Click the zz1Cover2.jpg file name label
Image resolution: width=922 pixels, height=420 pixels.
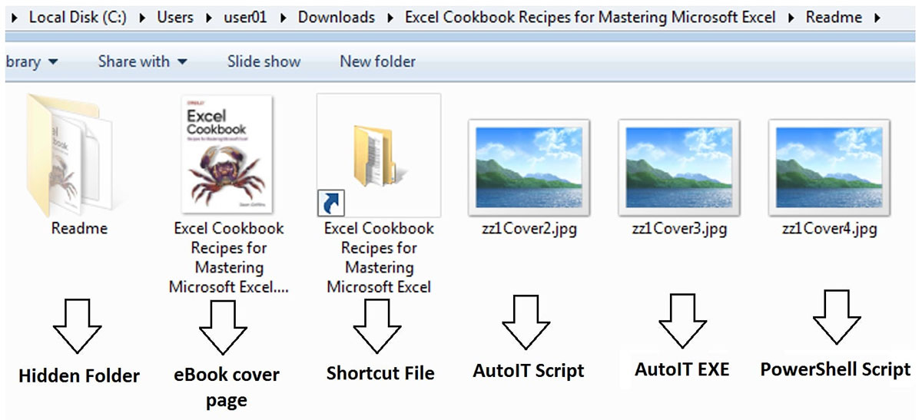[529, 229]
